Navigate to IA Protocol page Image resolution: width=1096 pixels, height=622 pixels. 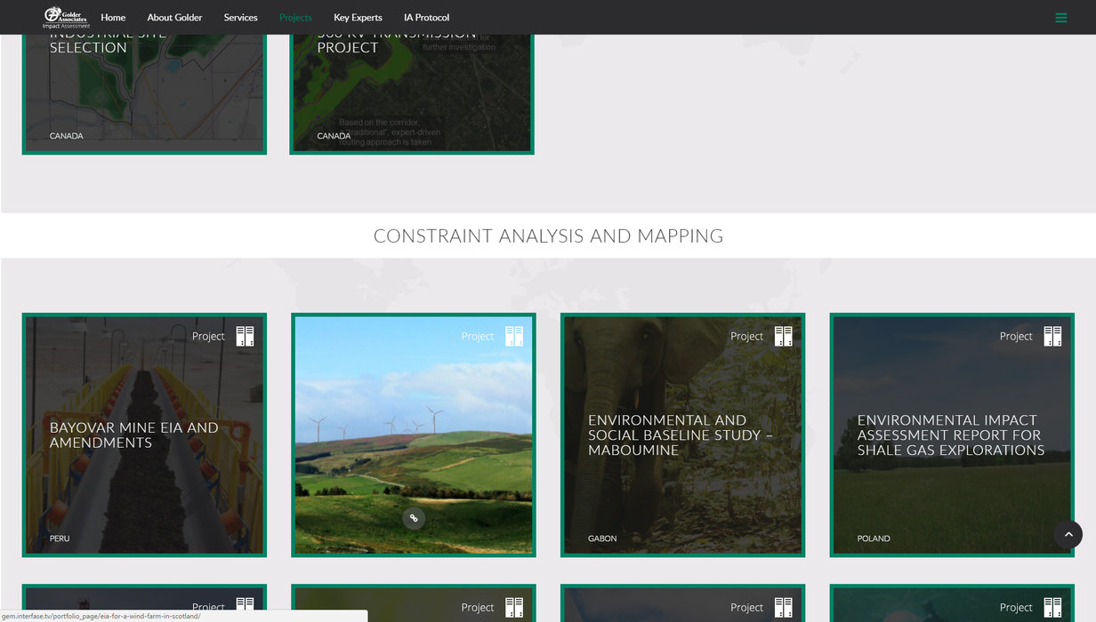click(x=426, y=18)
